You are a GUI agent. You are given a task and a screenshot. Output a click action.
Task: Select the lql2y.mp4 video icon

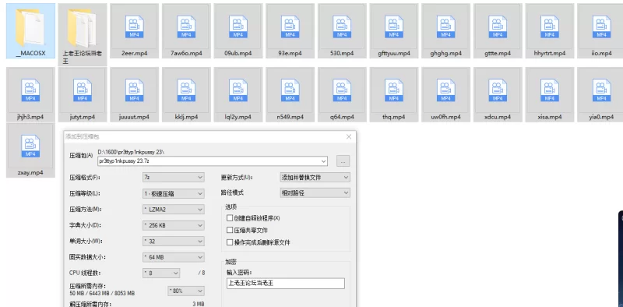238,90
